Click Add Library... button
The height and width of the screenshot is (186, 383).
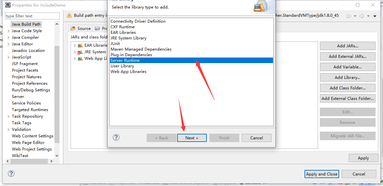point(347,78)
